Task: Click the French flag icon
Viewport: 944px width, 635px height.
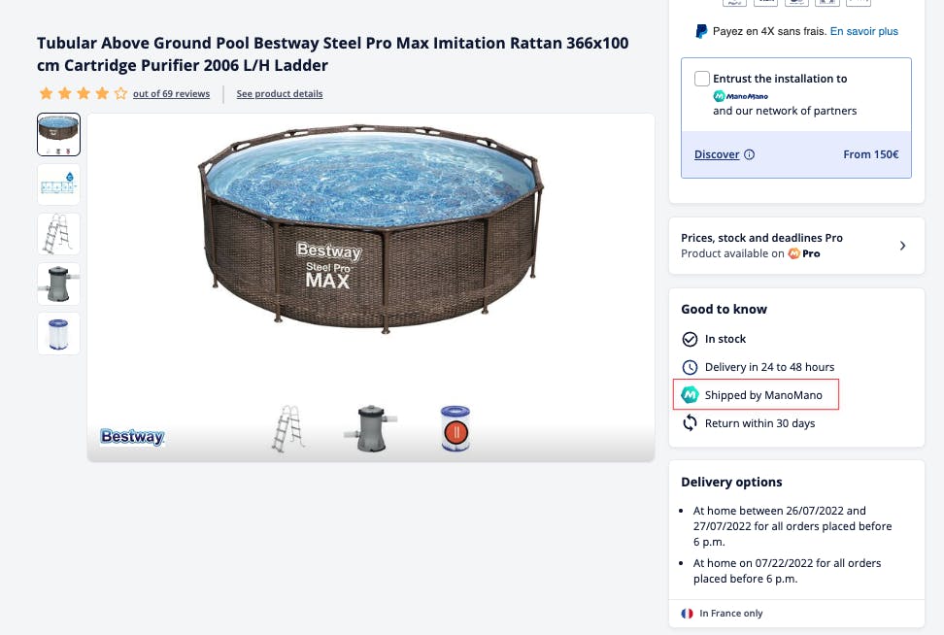Action: [x=688, y=614]
